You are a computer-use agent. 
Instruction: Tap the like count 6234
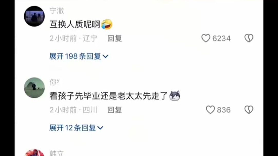tap(221, 38)
